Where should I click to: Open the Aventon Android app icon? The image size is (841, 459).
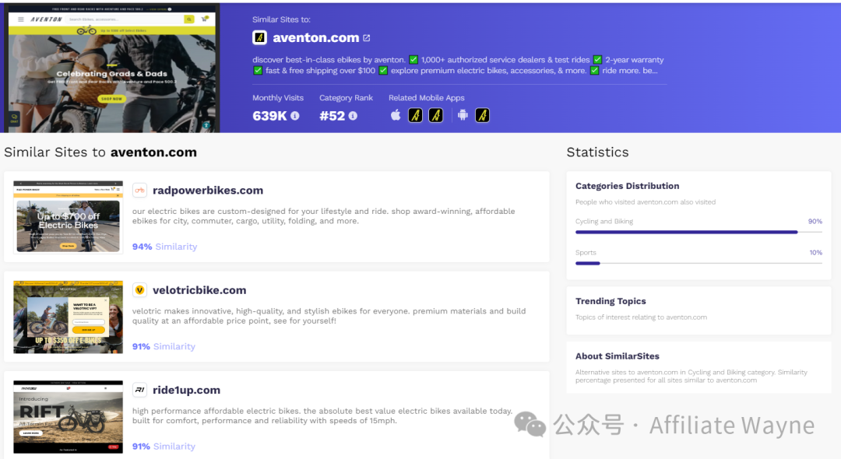pyautogui.click(x=482, y=115)
